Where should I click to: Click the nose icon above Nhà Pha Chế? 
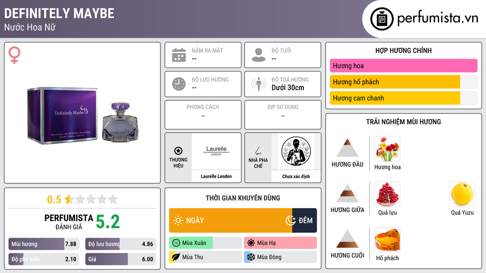coord(258,151)
